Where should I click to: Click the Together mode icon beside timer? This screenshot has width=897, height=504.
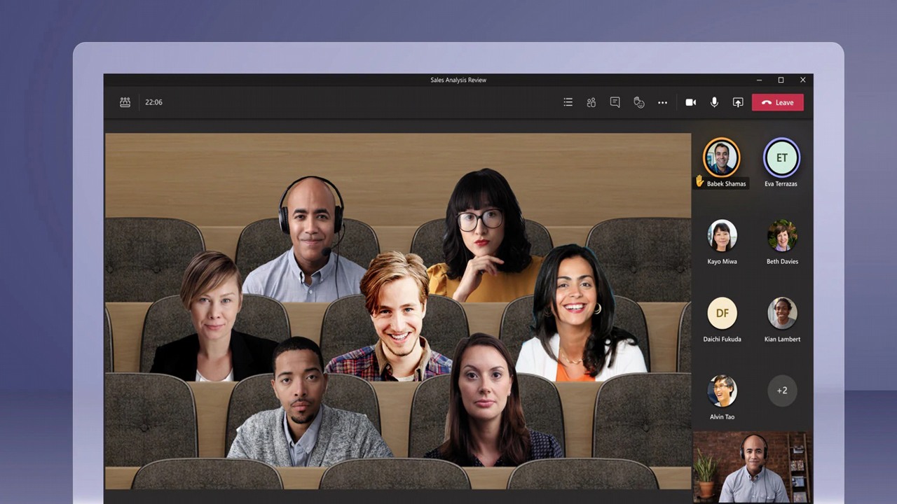click(125, 102)
